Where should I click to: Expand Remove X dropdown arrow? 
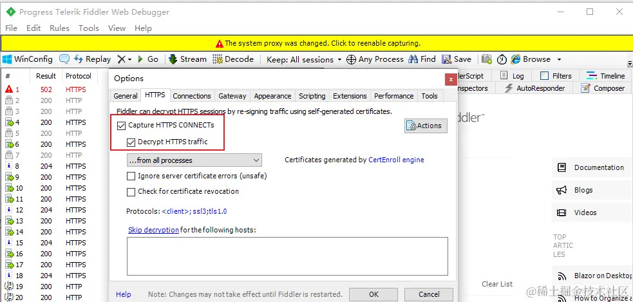click(130, 60)
